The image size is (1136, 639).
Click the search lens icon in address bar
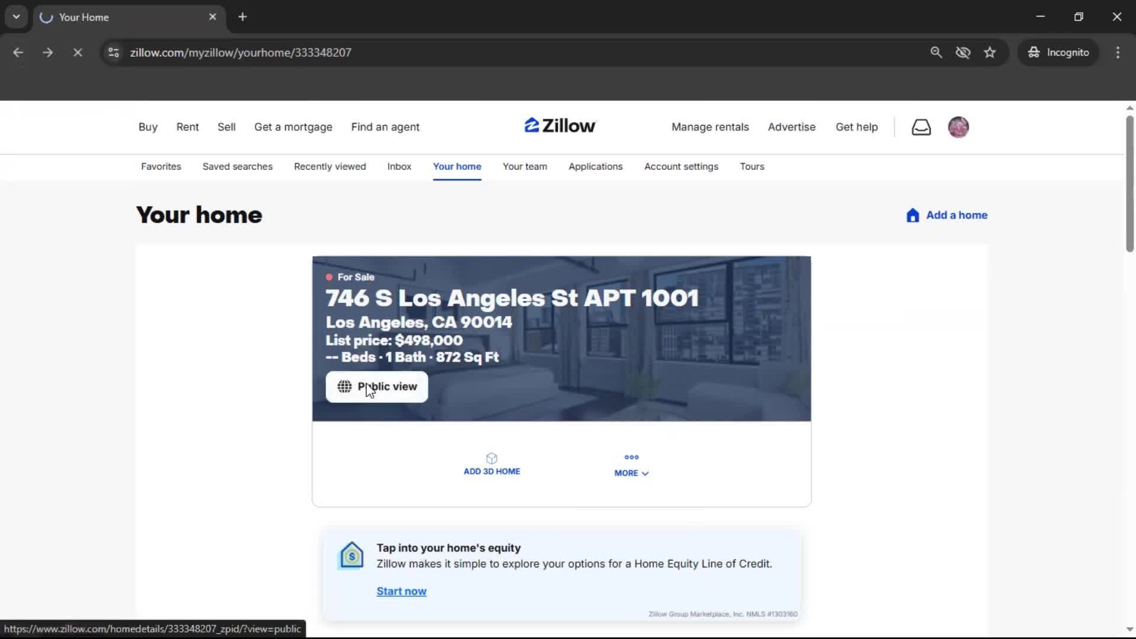point(937,52)
